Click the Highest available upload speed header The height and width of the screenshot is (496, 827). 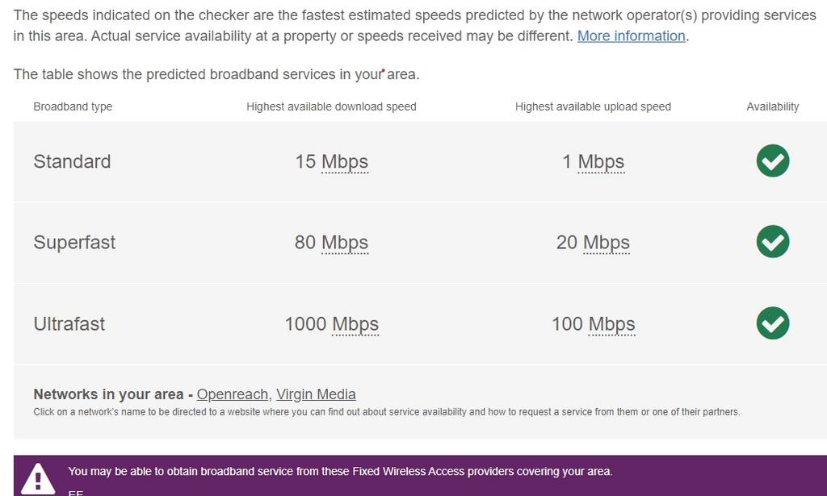(x=594, y=106)
